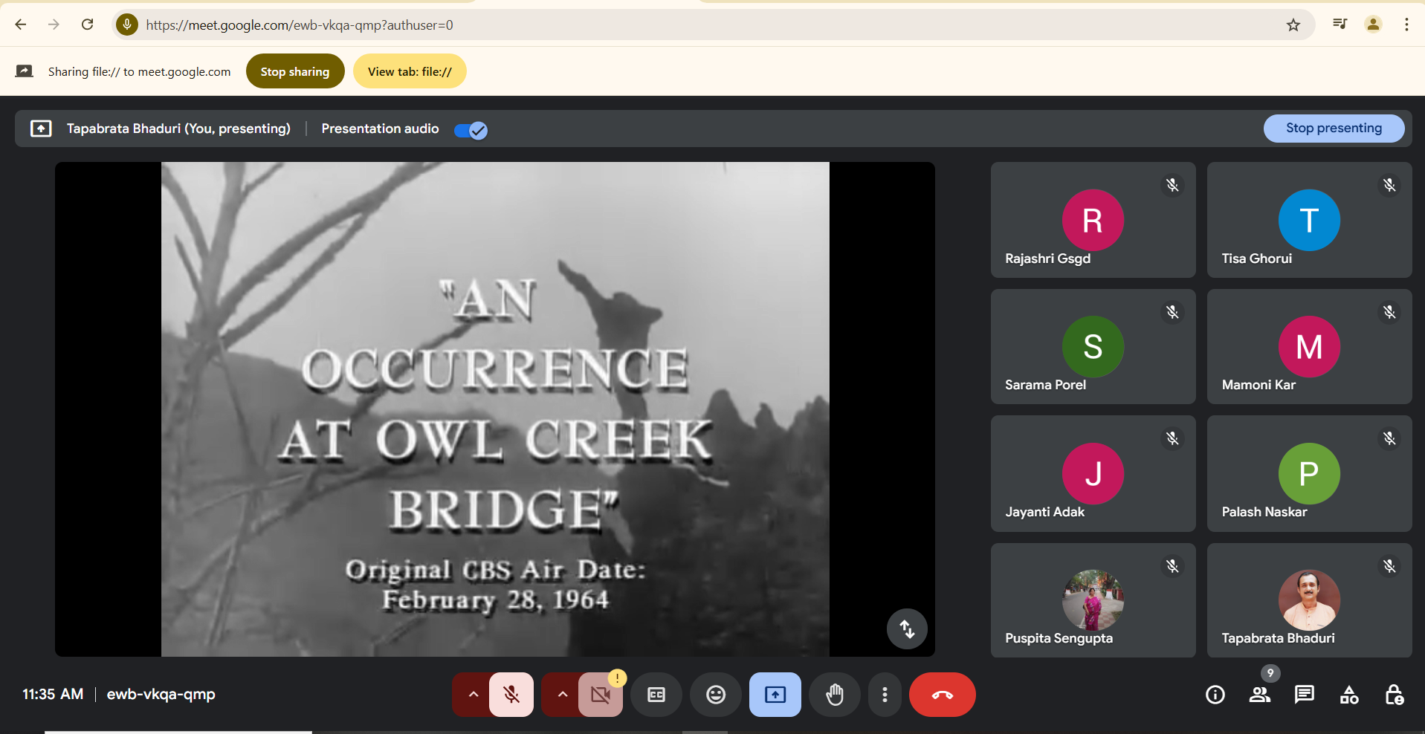The image size is (1425, 734).
Task: Open Chrome three-dot menu
Action: pos(1406,25)
